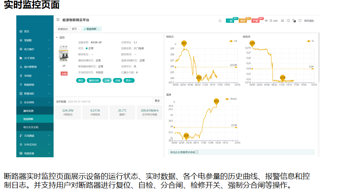Click the 驾驶舱 cockpit sidebar icon
344x194 pixels.
21,40
